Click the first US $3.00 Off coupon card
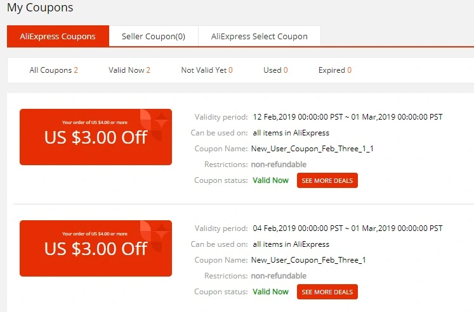The width and height of the screenshot is (474, 312). coord(96,137)
